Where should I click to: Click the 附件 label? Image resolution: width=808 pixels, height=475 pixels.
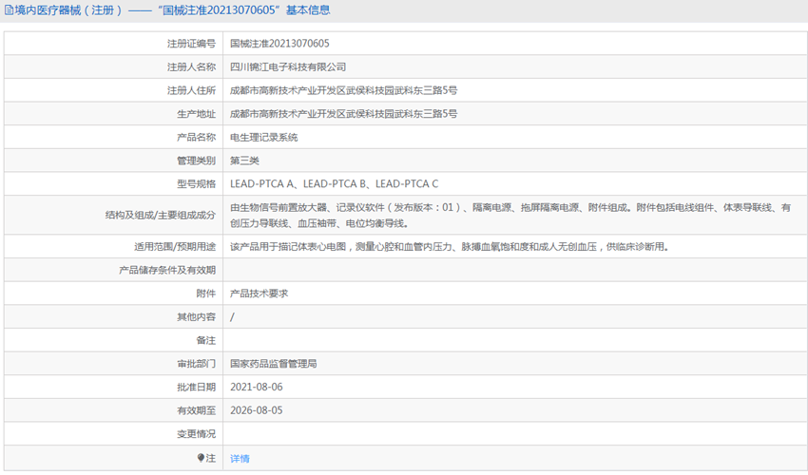click(206, 294)
